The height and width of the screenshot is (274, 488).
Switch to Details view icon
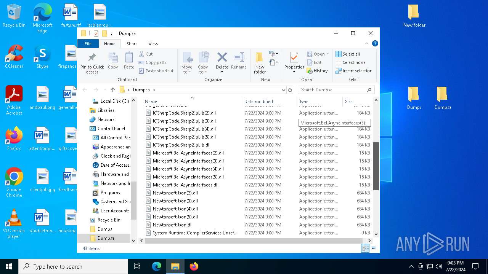[x=365, y=248]
